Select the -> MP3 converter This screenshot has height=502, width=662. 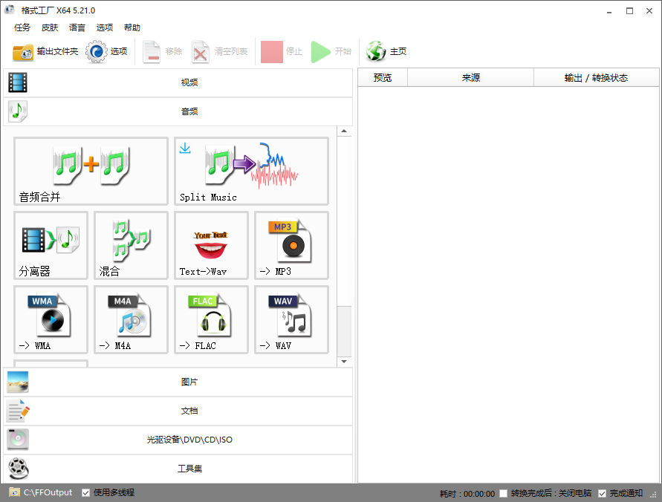(291, 245)
